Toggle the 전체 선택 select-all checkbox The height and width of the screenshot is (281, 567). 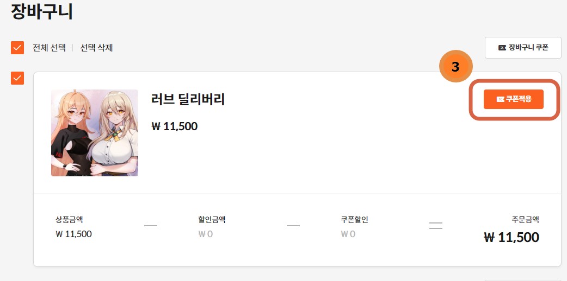[x=17, y=48]
